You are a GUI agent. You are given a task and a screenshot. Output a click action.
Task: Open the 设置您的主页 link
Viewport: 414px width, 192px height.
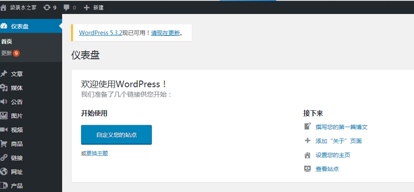click(x=333, y=155)
